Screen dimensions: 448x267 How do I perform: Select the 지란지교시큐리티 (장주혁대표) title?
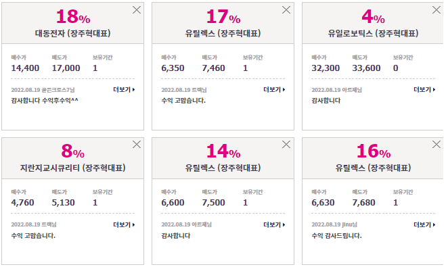[x=73, y=168]
